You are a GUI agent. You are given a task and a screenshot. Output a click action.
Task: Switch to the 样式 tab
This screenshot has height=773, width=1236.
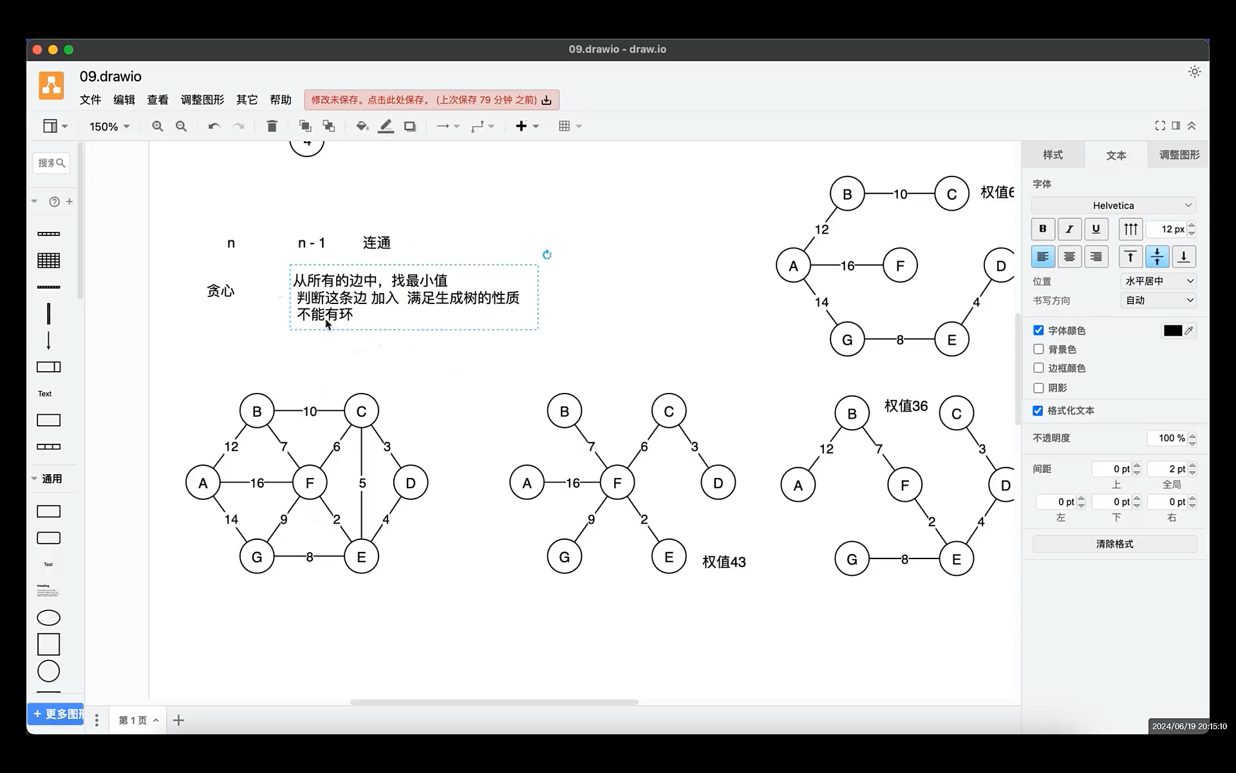tap(1053, 155)
